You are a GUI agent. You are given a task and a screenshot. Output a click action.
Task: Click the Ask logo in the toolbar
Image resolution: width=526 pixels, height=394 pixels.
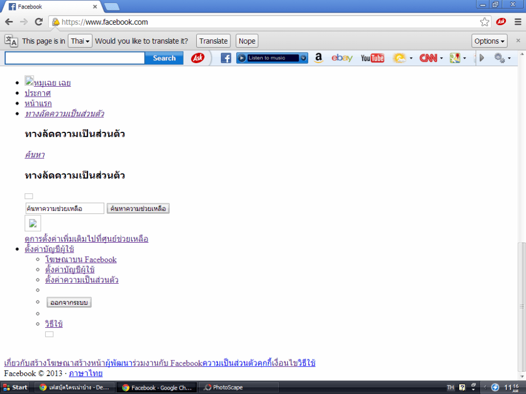pyautogui.click(x=198, y=58)
